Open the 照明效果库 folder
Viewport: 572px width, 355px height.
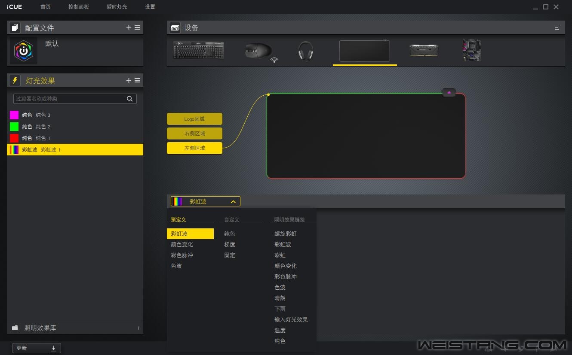(x=75, y=328)
